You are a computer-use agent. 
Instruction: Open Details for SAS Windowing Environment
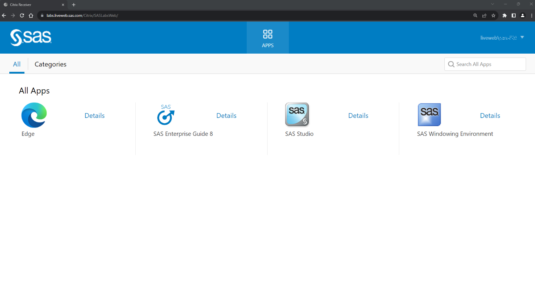click(x=490, y=115)
